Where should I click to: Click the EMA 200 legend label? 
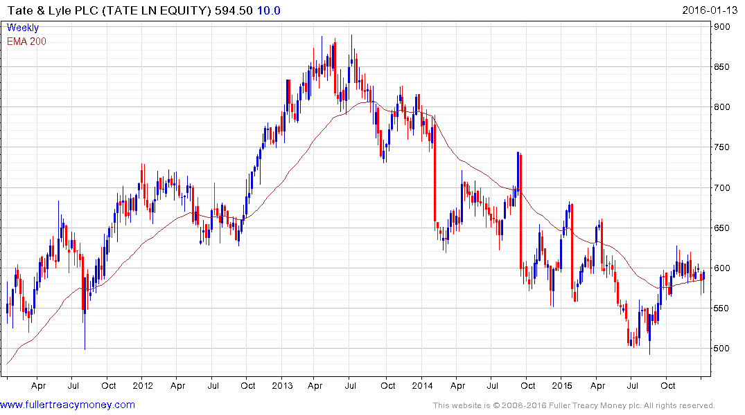click(26, 41)
